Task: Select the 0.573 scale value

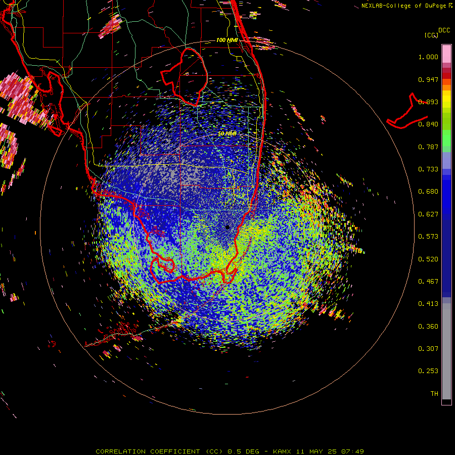Action: [428, 237]
